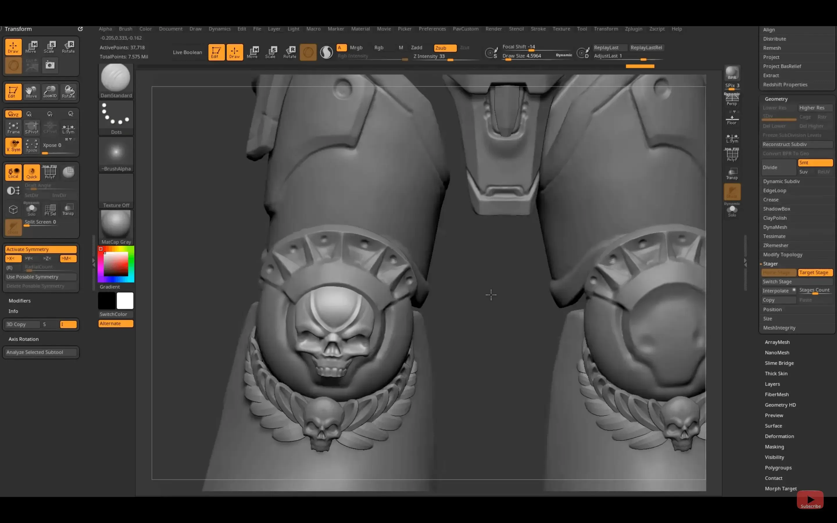Select the DamStandard brush
This screenshot has width=837, height=523.
[x=115, y=79]
